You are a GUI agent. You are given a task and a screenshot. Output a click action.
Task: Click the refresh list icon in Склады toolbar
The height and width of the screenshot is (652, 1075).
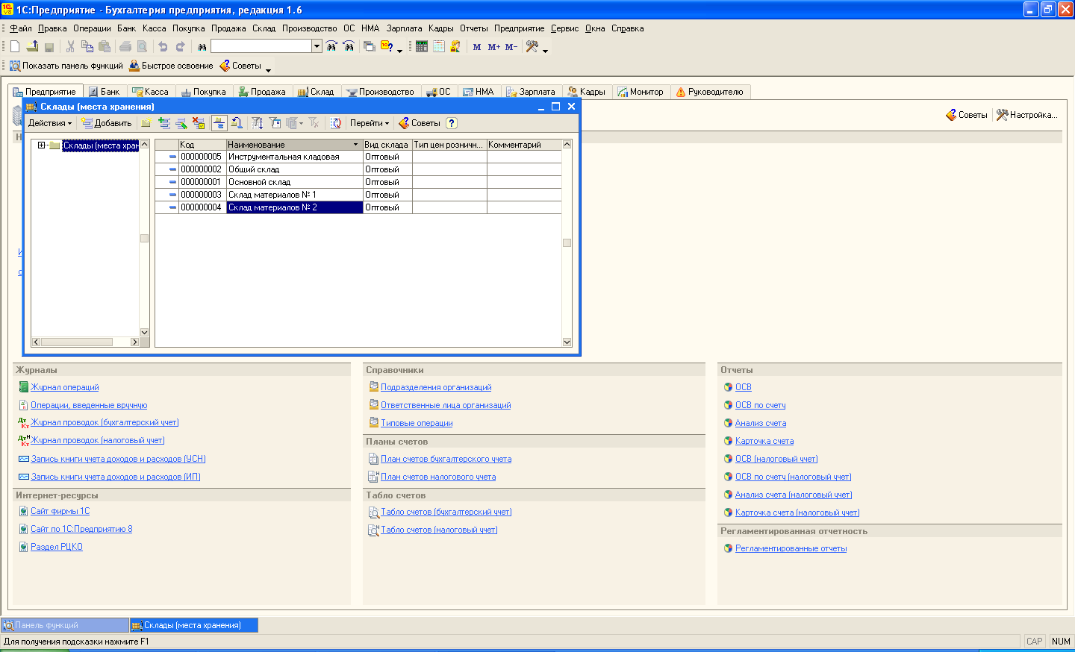point(337,123)
